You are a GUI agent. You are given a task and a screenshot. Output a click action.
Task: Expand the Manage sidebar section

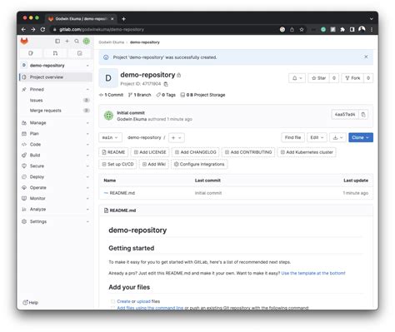click(x=56, y=122)
